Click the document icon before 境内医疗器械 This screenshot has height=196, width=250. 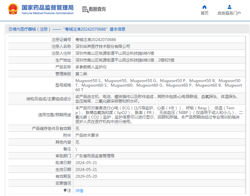10,29
